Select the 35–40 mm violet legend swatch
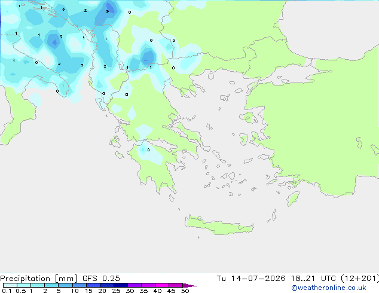Image resolution: width=379 pixels, height=293 pixels. click(x=148, y=285)
